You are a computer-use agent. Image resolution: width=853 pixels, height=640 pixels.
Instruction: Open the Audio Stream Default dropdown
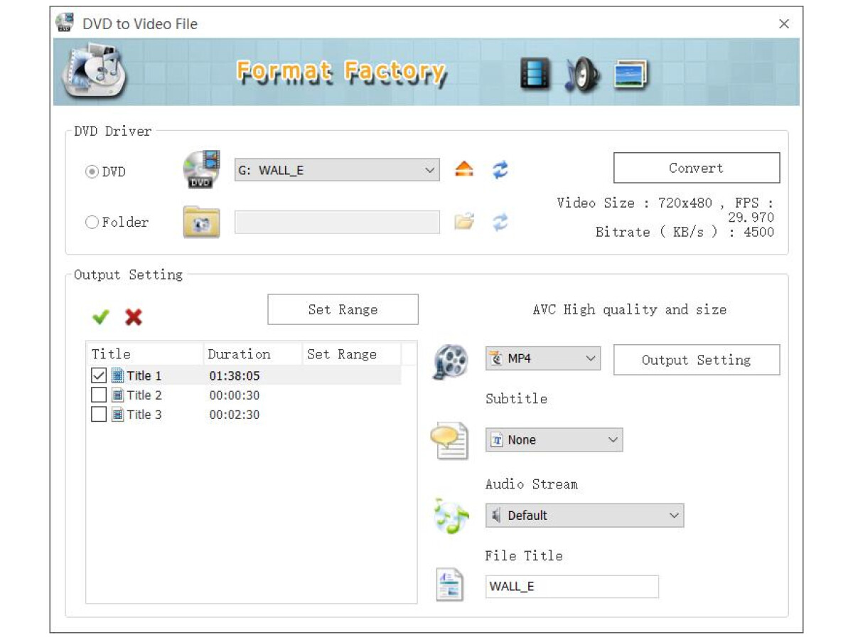pos(584,516)
